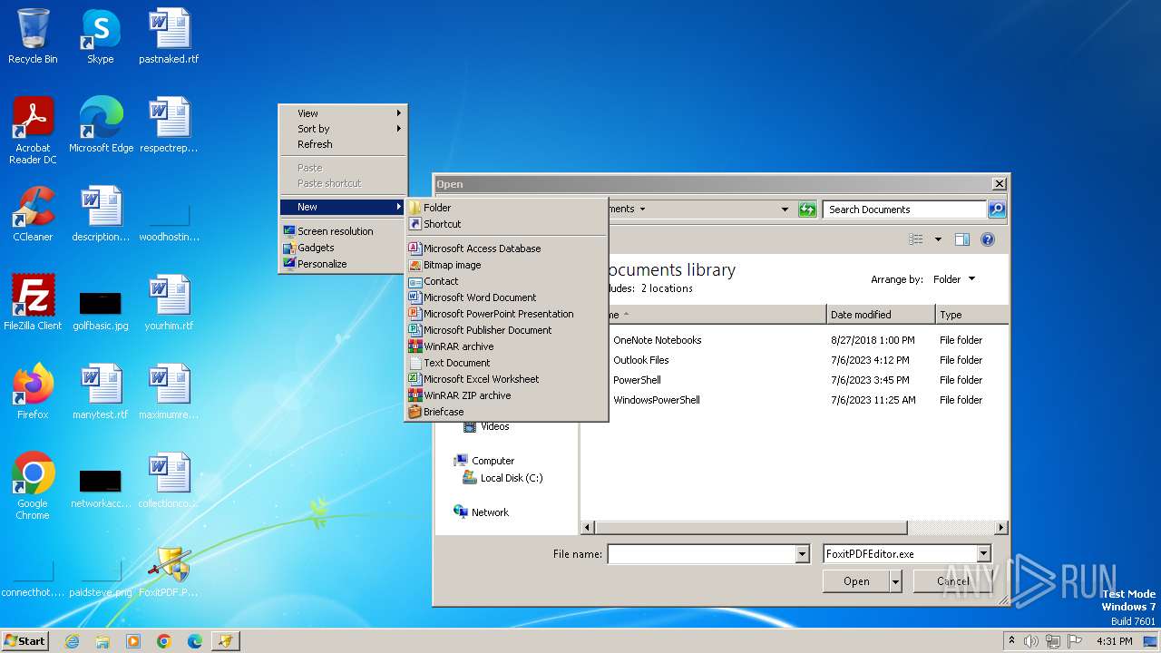Click the Chrome taskbar icon
This screenshot has width=1161, height=653.
164,641
